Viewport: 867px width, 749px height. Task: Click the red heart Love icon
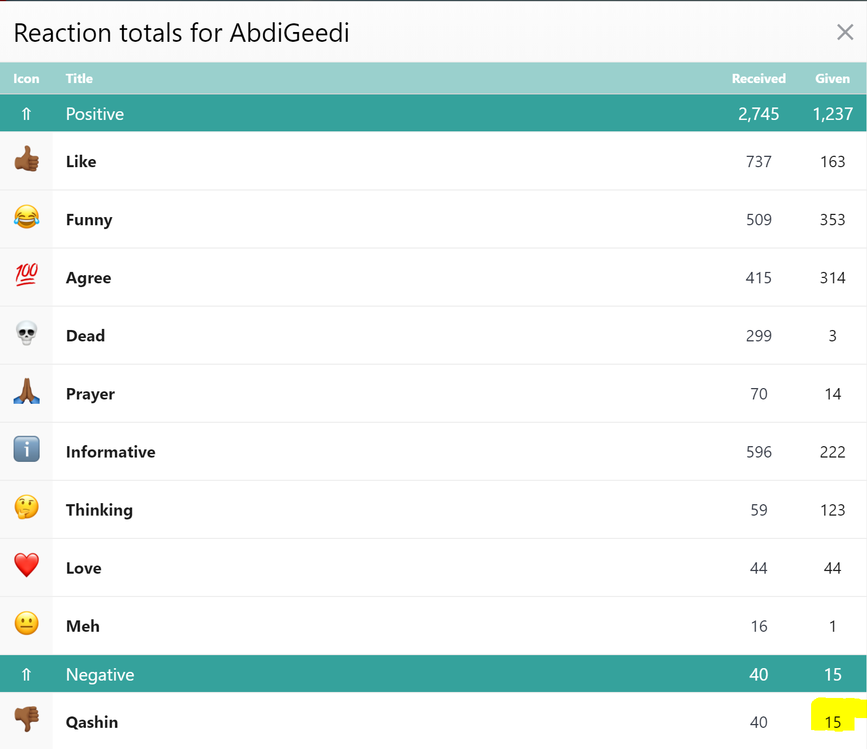pos(27,566)
